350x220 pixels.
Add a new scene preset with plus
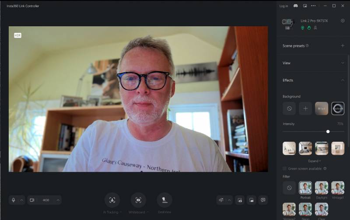pyautogui.click(x=343, y=46)
